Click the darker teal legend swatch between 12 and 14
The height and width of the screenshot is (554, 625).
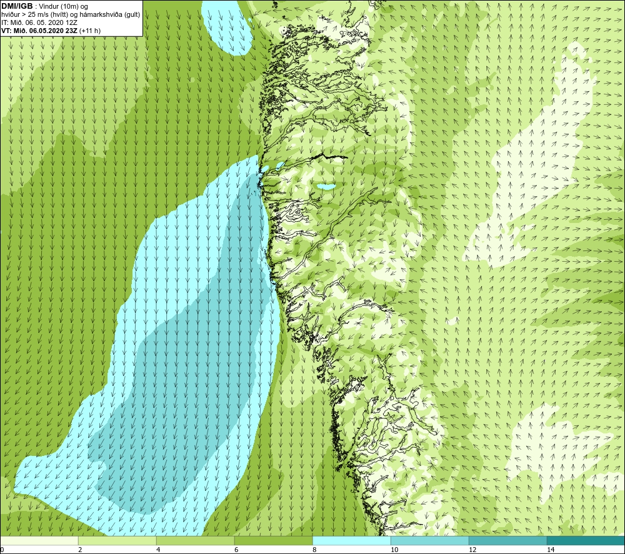pos(507,540)
